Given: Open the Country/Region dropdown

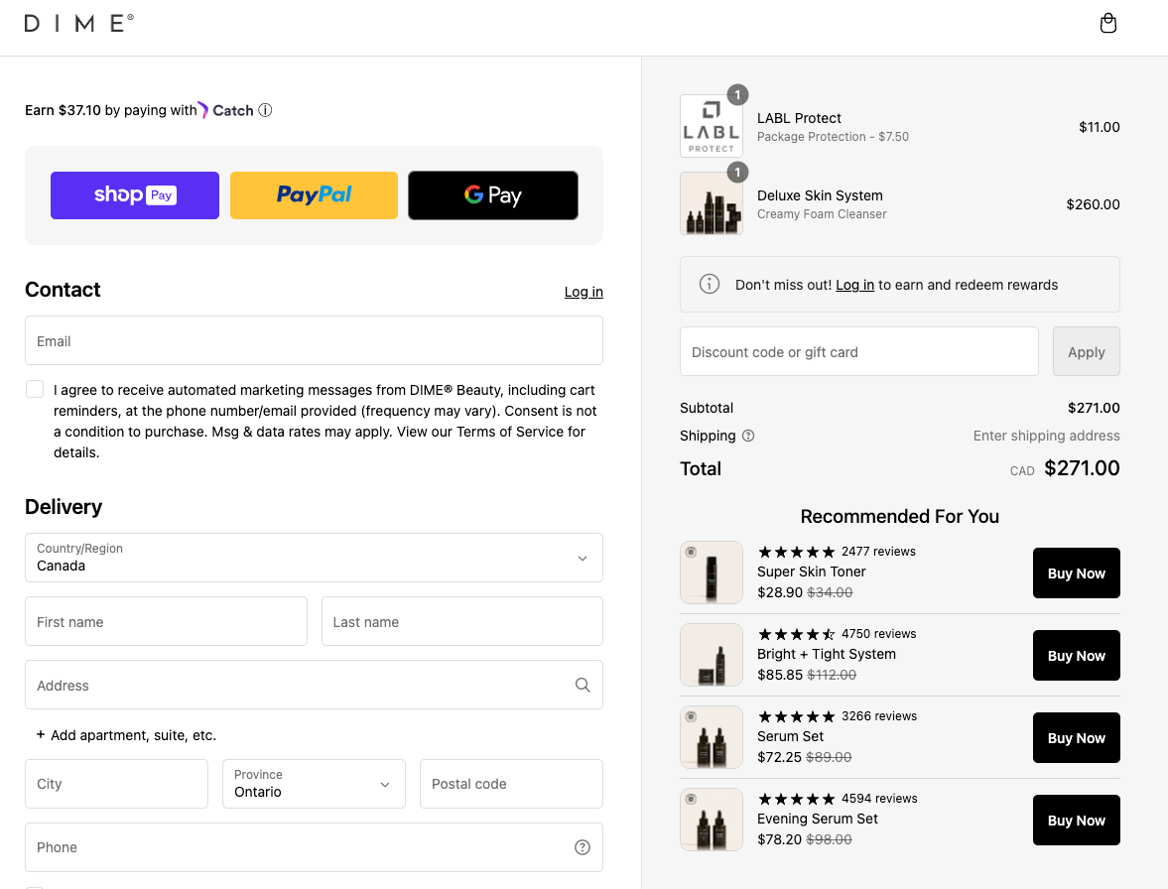Looking at the screenshot, I should click(x=314, y=558).
